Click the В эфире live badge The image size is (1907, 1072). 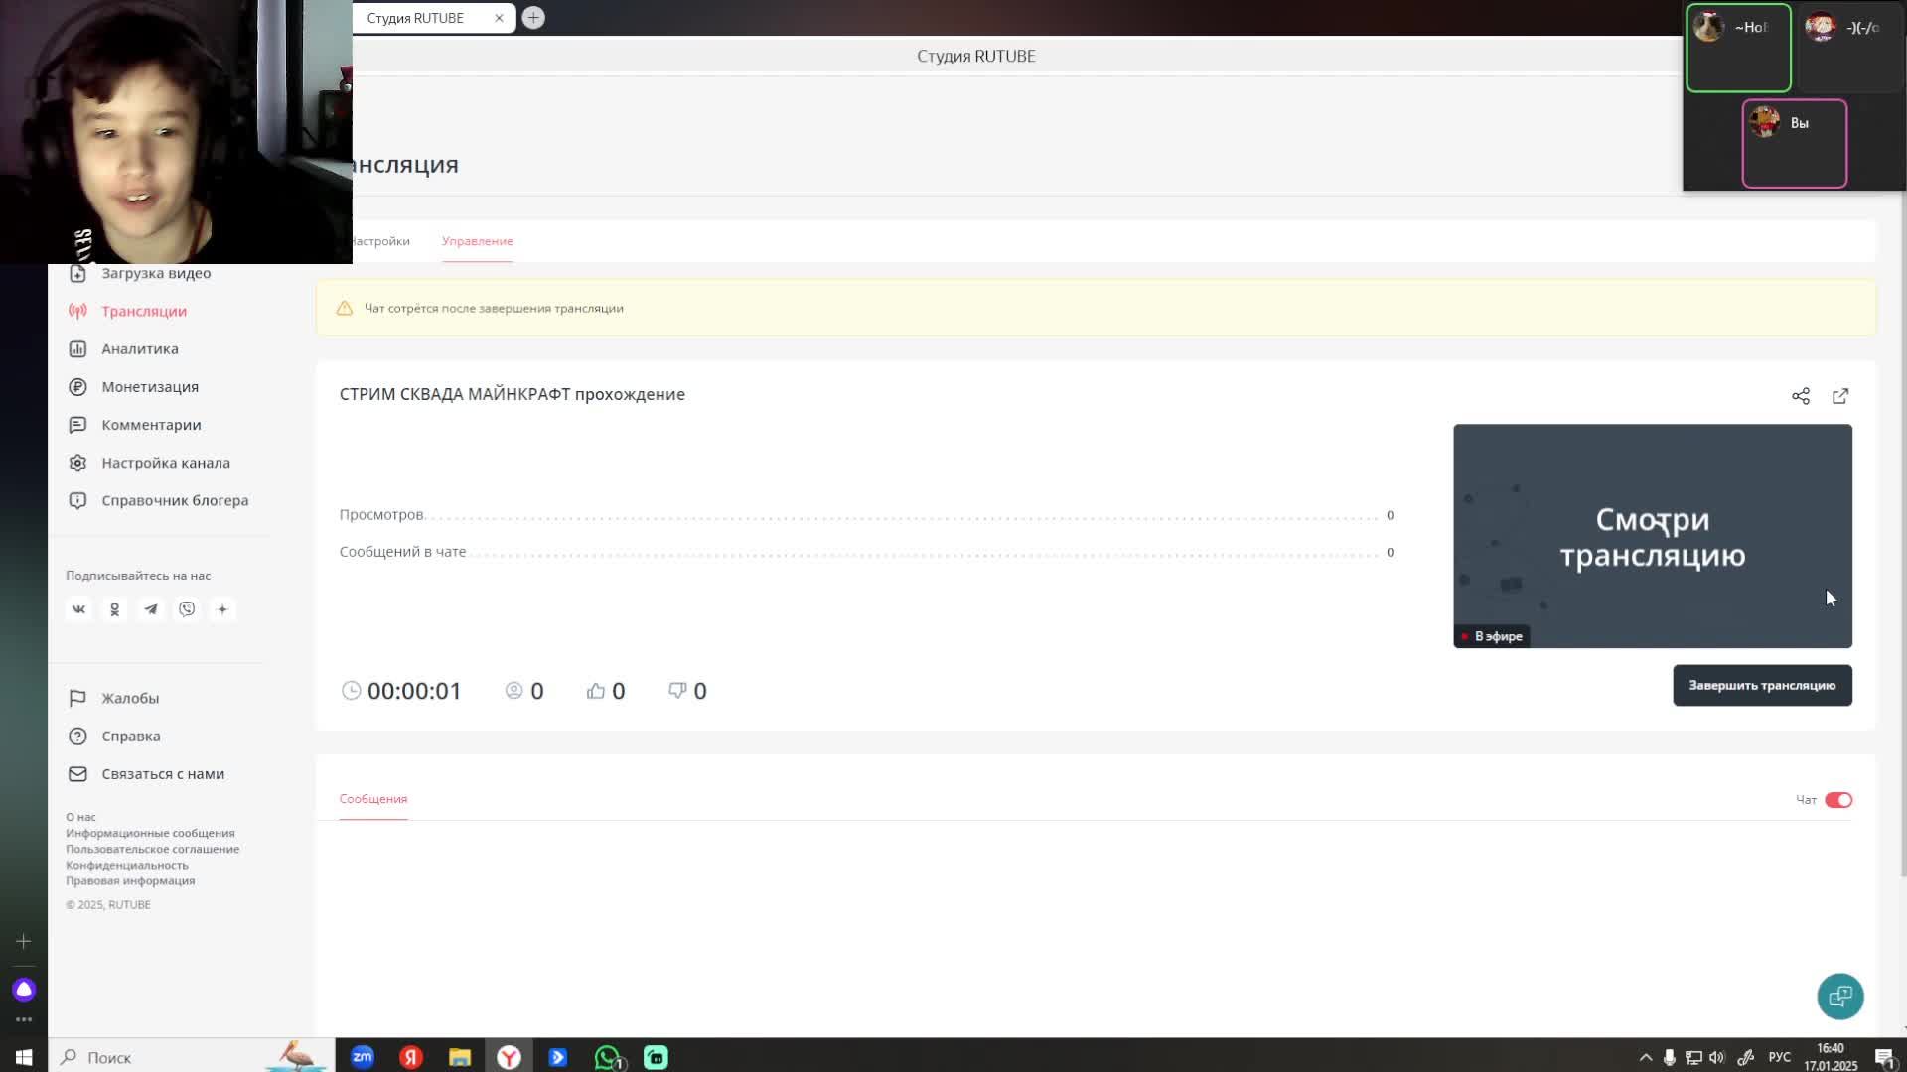[x=1491, y=636]
